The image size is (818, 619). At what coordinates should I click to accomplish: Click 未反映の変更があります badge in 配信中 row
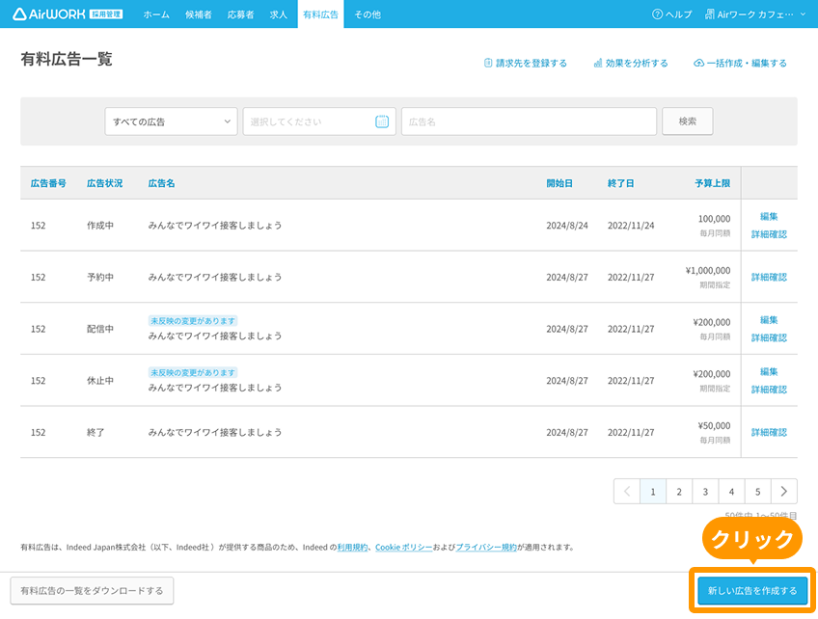coord(193,321)
